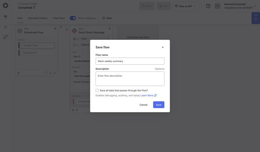Close the Scheduled Flow card
The height and width of the screenshot is (152, 260).
click(55, 28)
